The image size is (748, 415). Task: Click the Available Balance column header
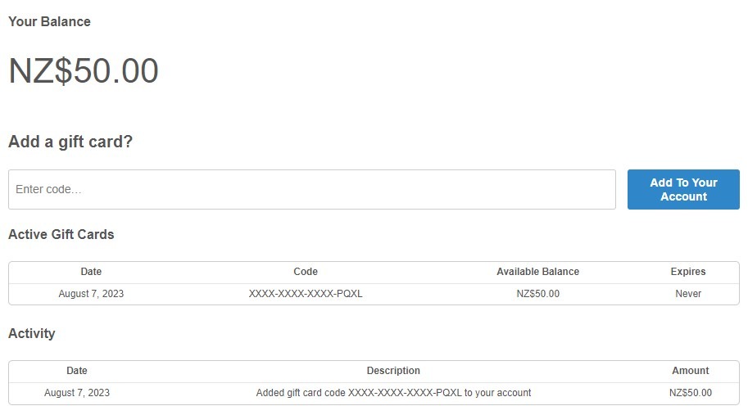point(537,272)
